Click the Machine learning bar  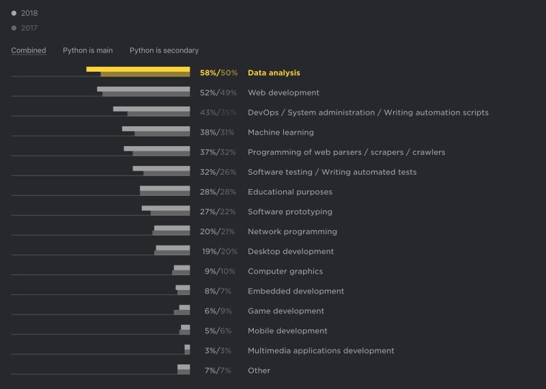156,131
